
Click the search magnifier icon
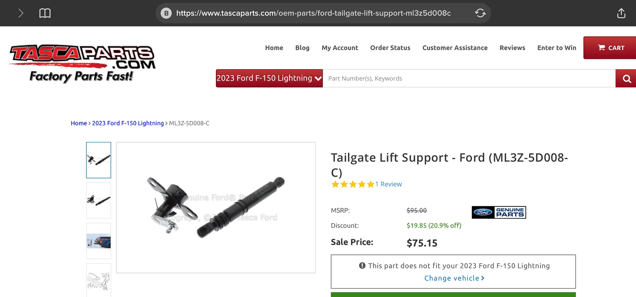(x=626, y=78)
